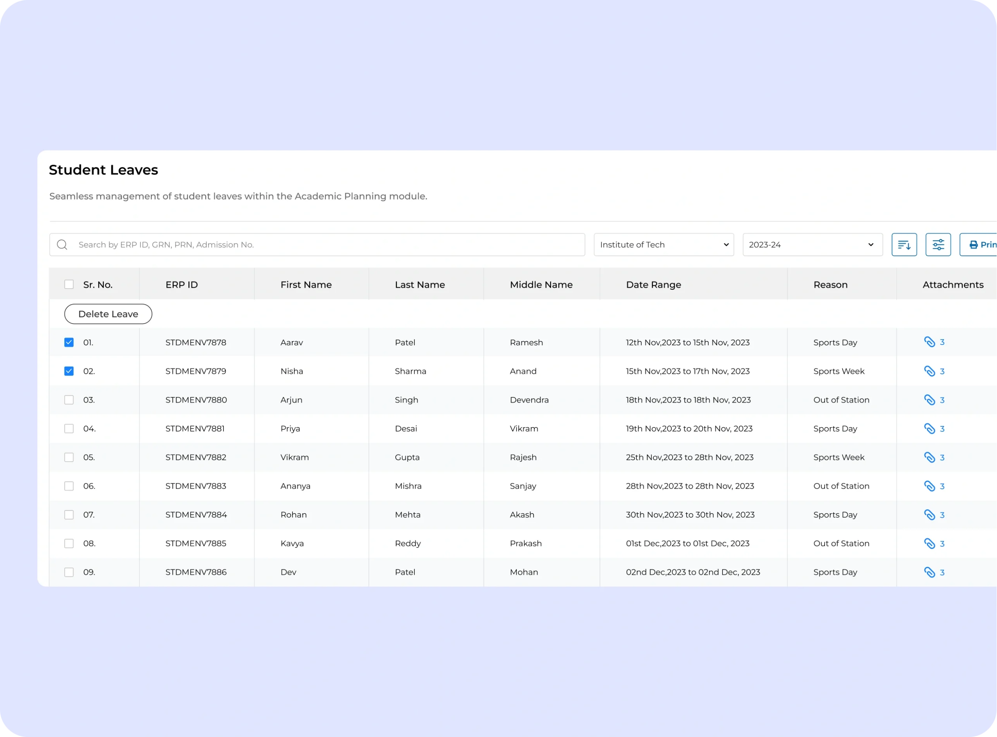Expand the 2023-24 academic year dropdown
This screenshot has width=997, height=737.
point(812,244)
